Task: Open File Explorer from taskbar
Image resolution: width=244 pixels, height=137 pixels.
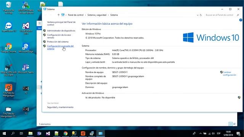Action: point(30,134)
